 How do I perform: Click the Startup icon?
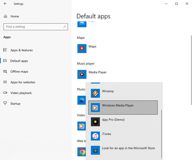(5, 103)
